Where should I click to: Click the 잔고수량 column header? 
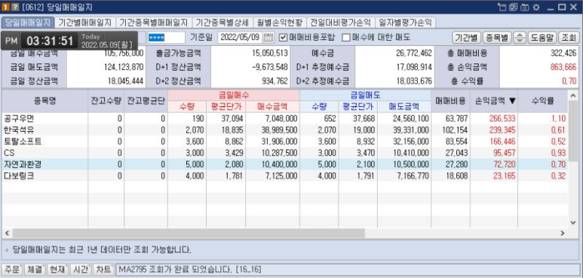[x=106, y=101]
